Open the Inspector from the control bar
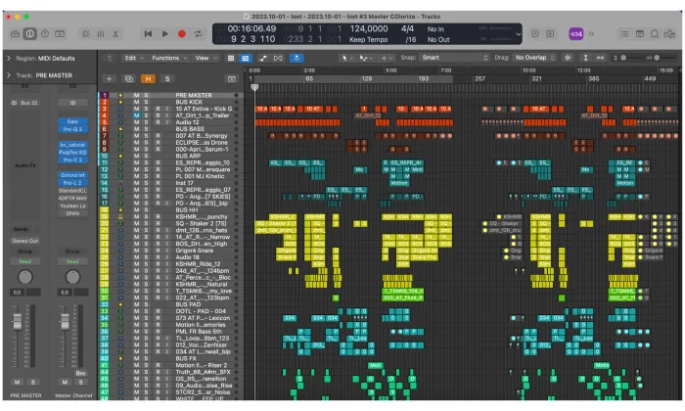 (29, 34)
